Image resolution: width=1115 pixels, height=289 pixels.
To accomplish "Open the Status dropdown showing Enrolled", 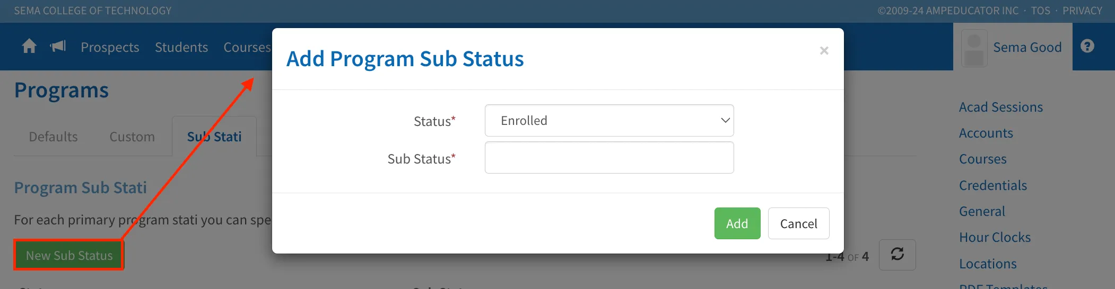I will pyautogui.click(x=609, y=121).
